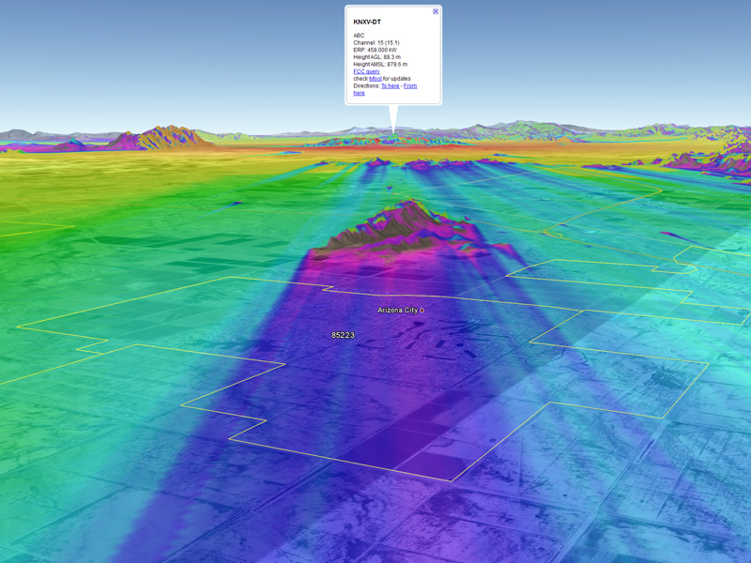Select the Arizona City placemark dot
This screenshot has width=751, height=563.
coord(421,310)
